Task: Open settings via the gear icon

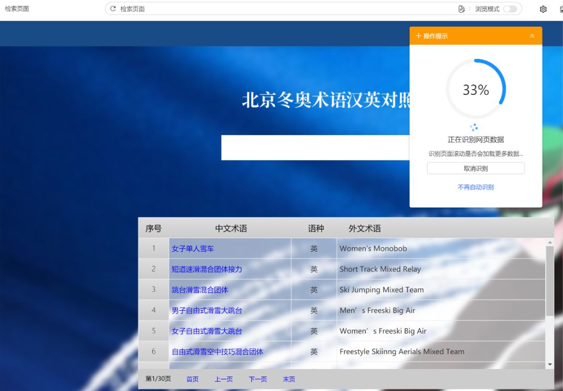Action: (543, 9)
